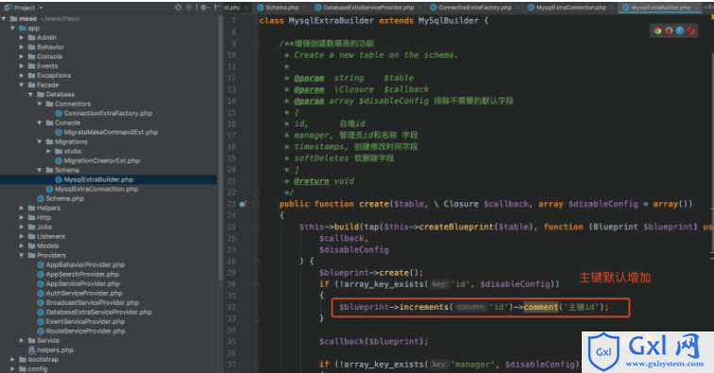
Task: Open Project panel settings gear
Action: [x=204, y=8]
